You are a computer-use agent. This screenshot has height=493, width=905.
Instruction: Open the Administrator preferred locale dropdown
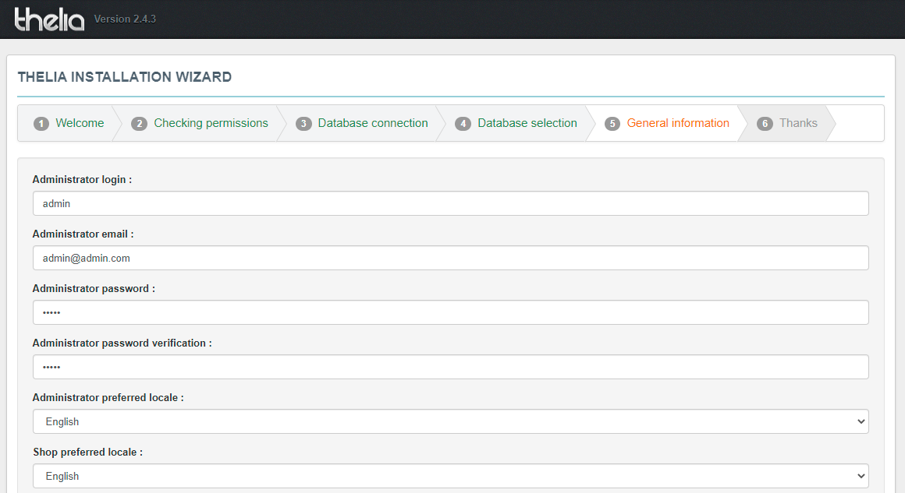[x=450, y=421]
